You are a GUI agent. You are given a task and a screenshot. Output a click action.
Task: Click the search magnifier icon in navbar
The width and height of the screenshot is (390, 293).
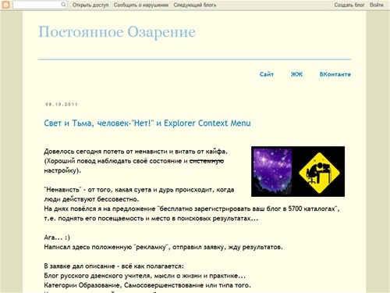63,5
